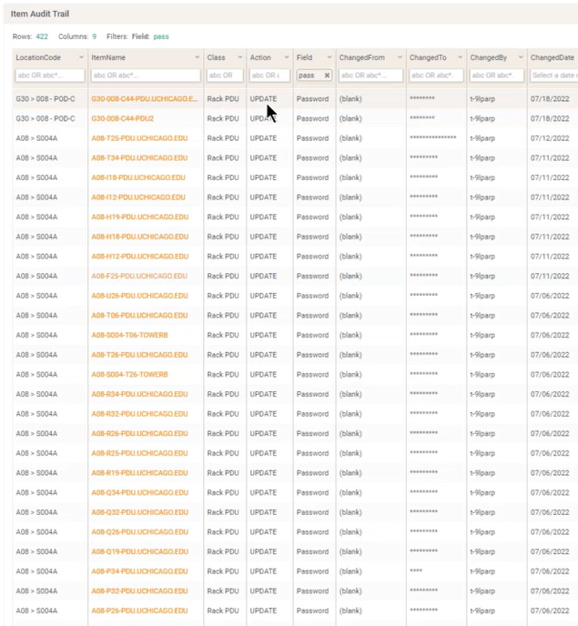Screen dimensions: 578x626
Task: Select the '07/12/2022' ChangedDate cell
Action: (x=550, y=138)
